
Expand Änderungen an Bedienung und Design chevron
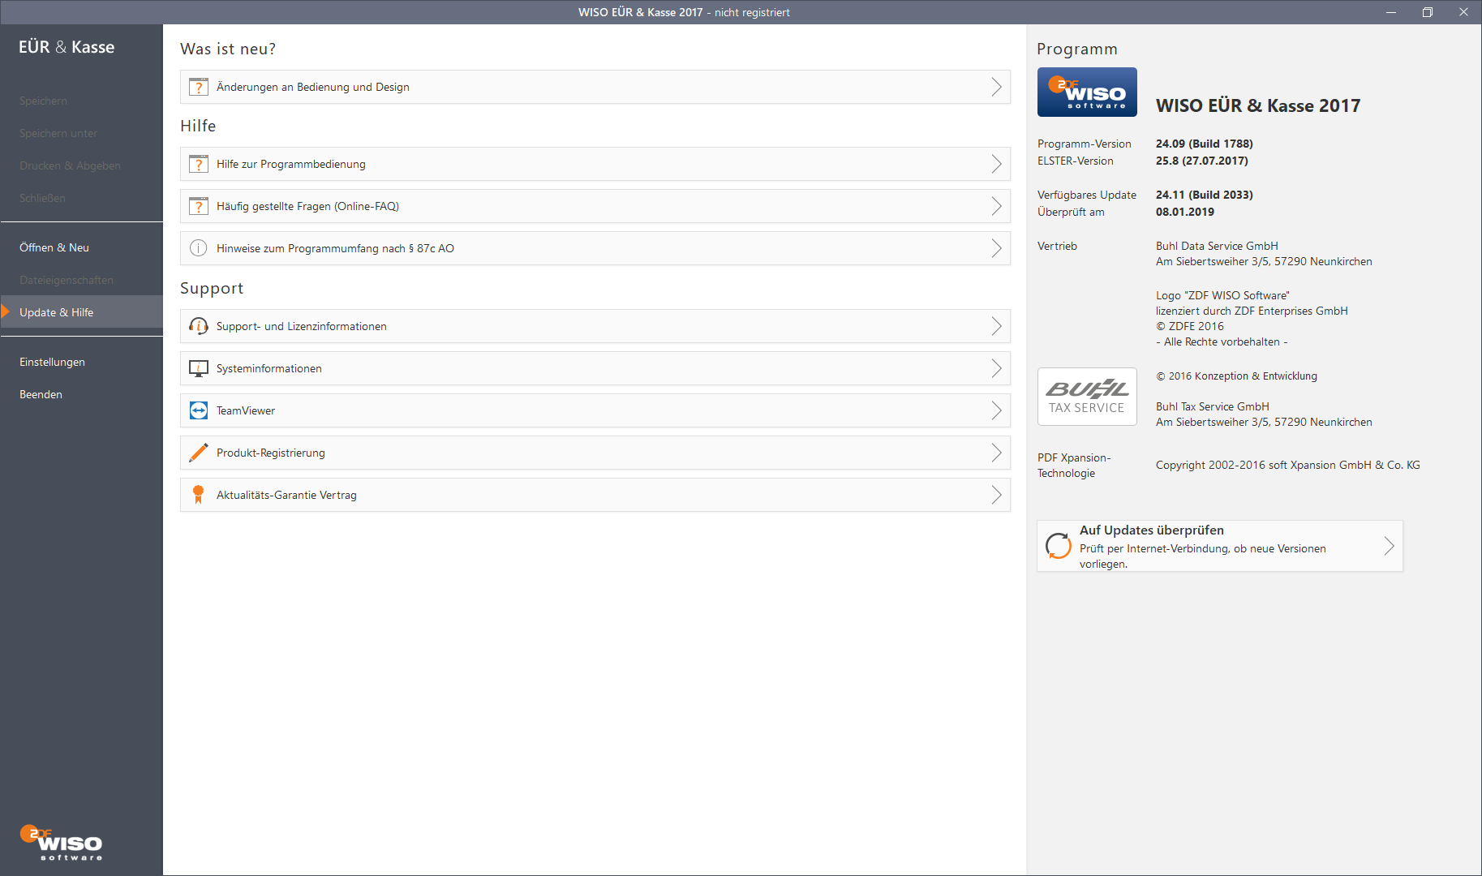996,87
